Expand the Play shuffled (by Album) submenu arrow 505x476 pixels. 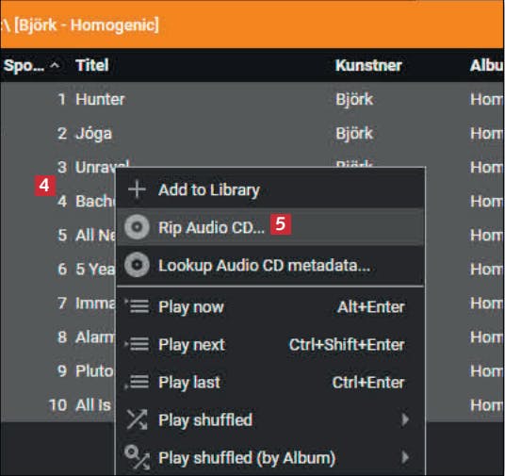(x=405, y=457)
